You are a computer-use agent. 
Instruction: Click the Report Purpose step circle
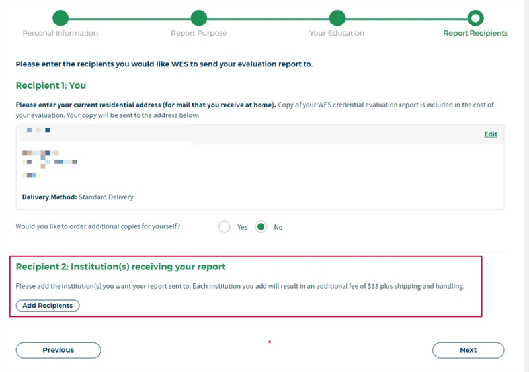pyautogui.click(x=198, y=18)
